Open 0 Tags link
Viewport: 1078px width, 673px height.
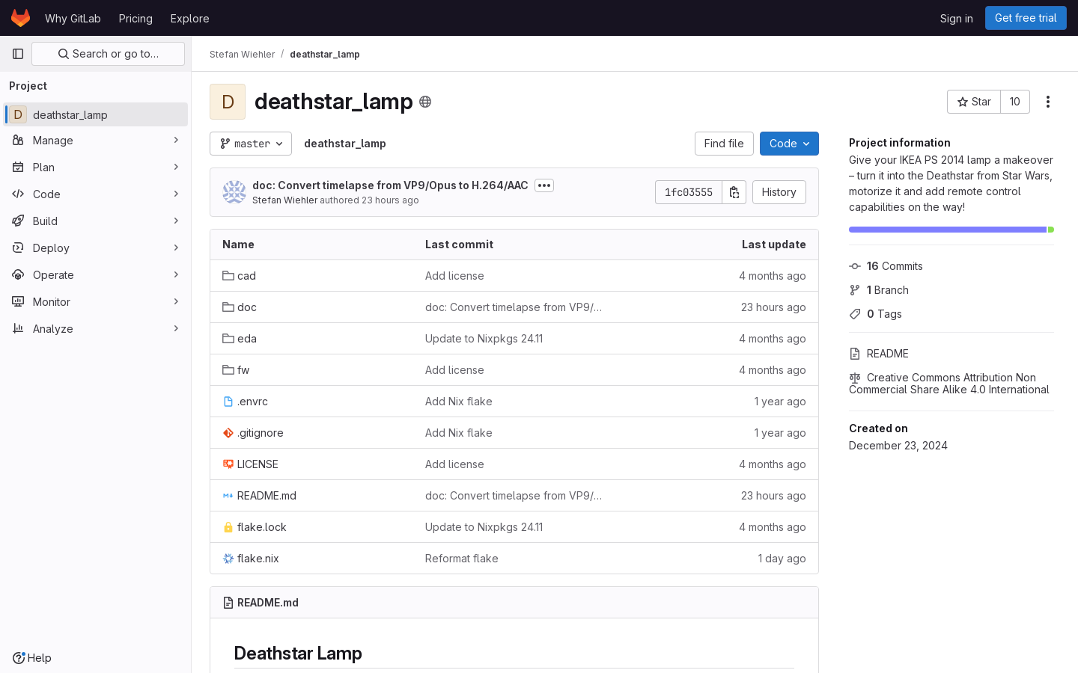click(x=884, y=314)
